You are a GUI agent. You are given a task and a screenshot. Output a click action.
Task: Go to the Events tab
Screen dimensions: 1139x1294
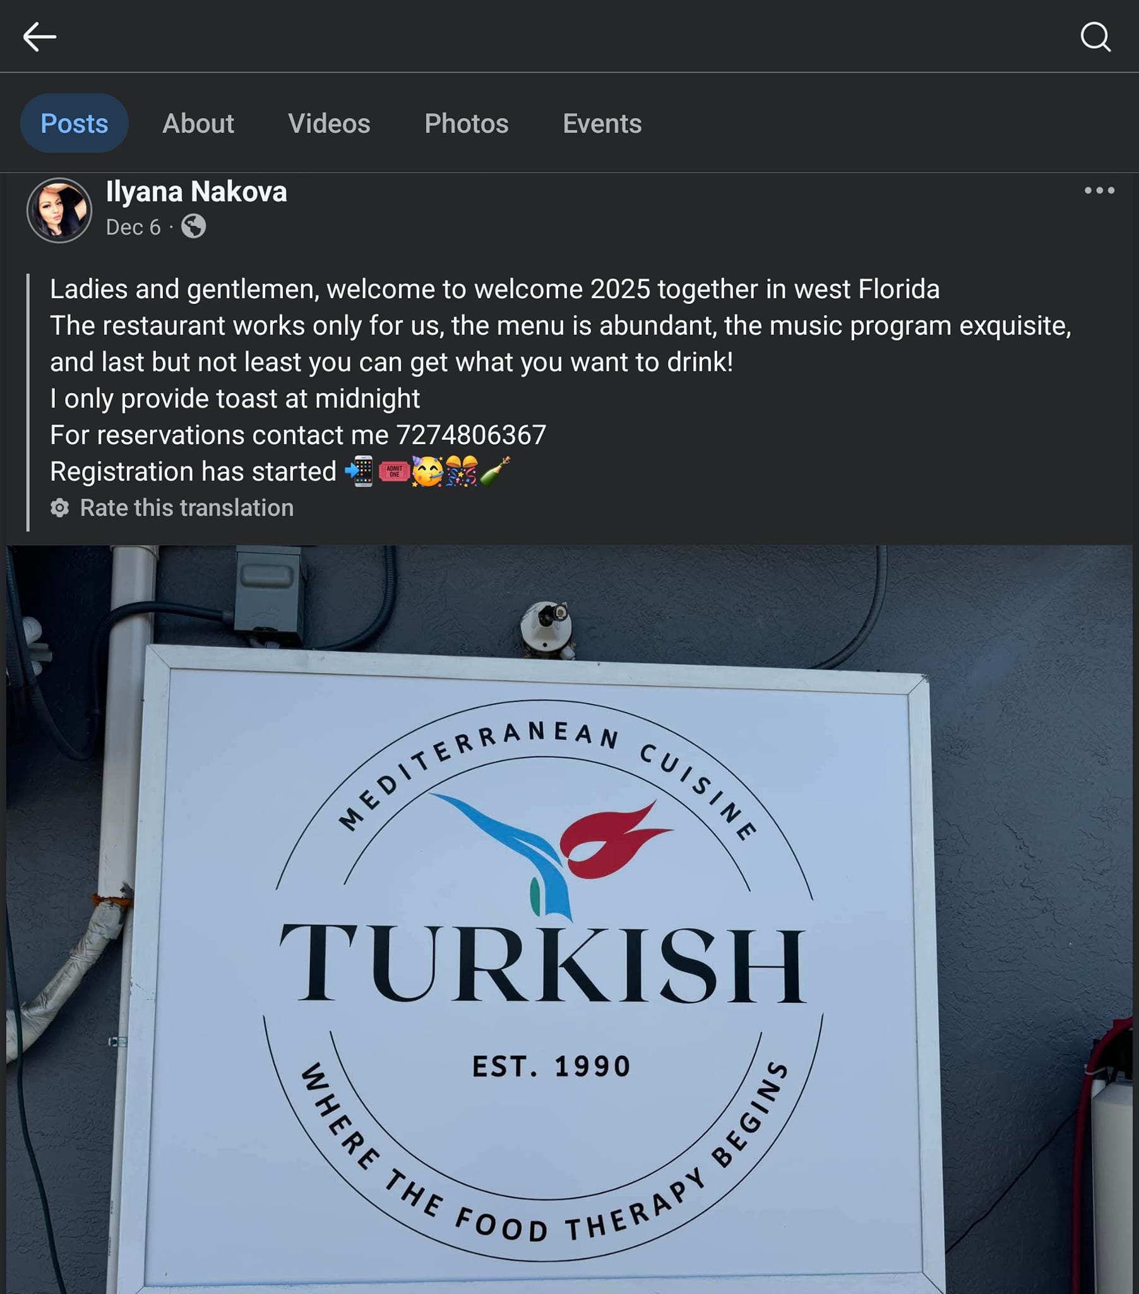click(602, 123)
